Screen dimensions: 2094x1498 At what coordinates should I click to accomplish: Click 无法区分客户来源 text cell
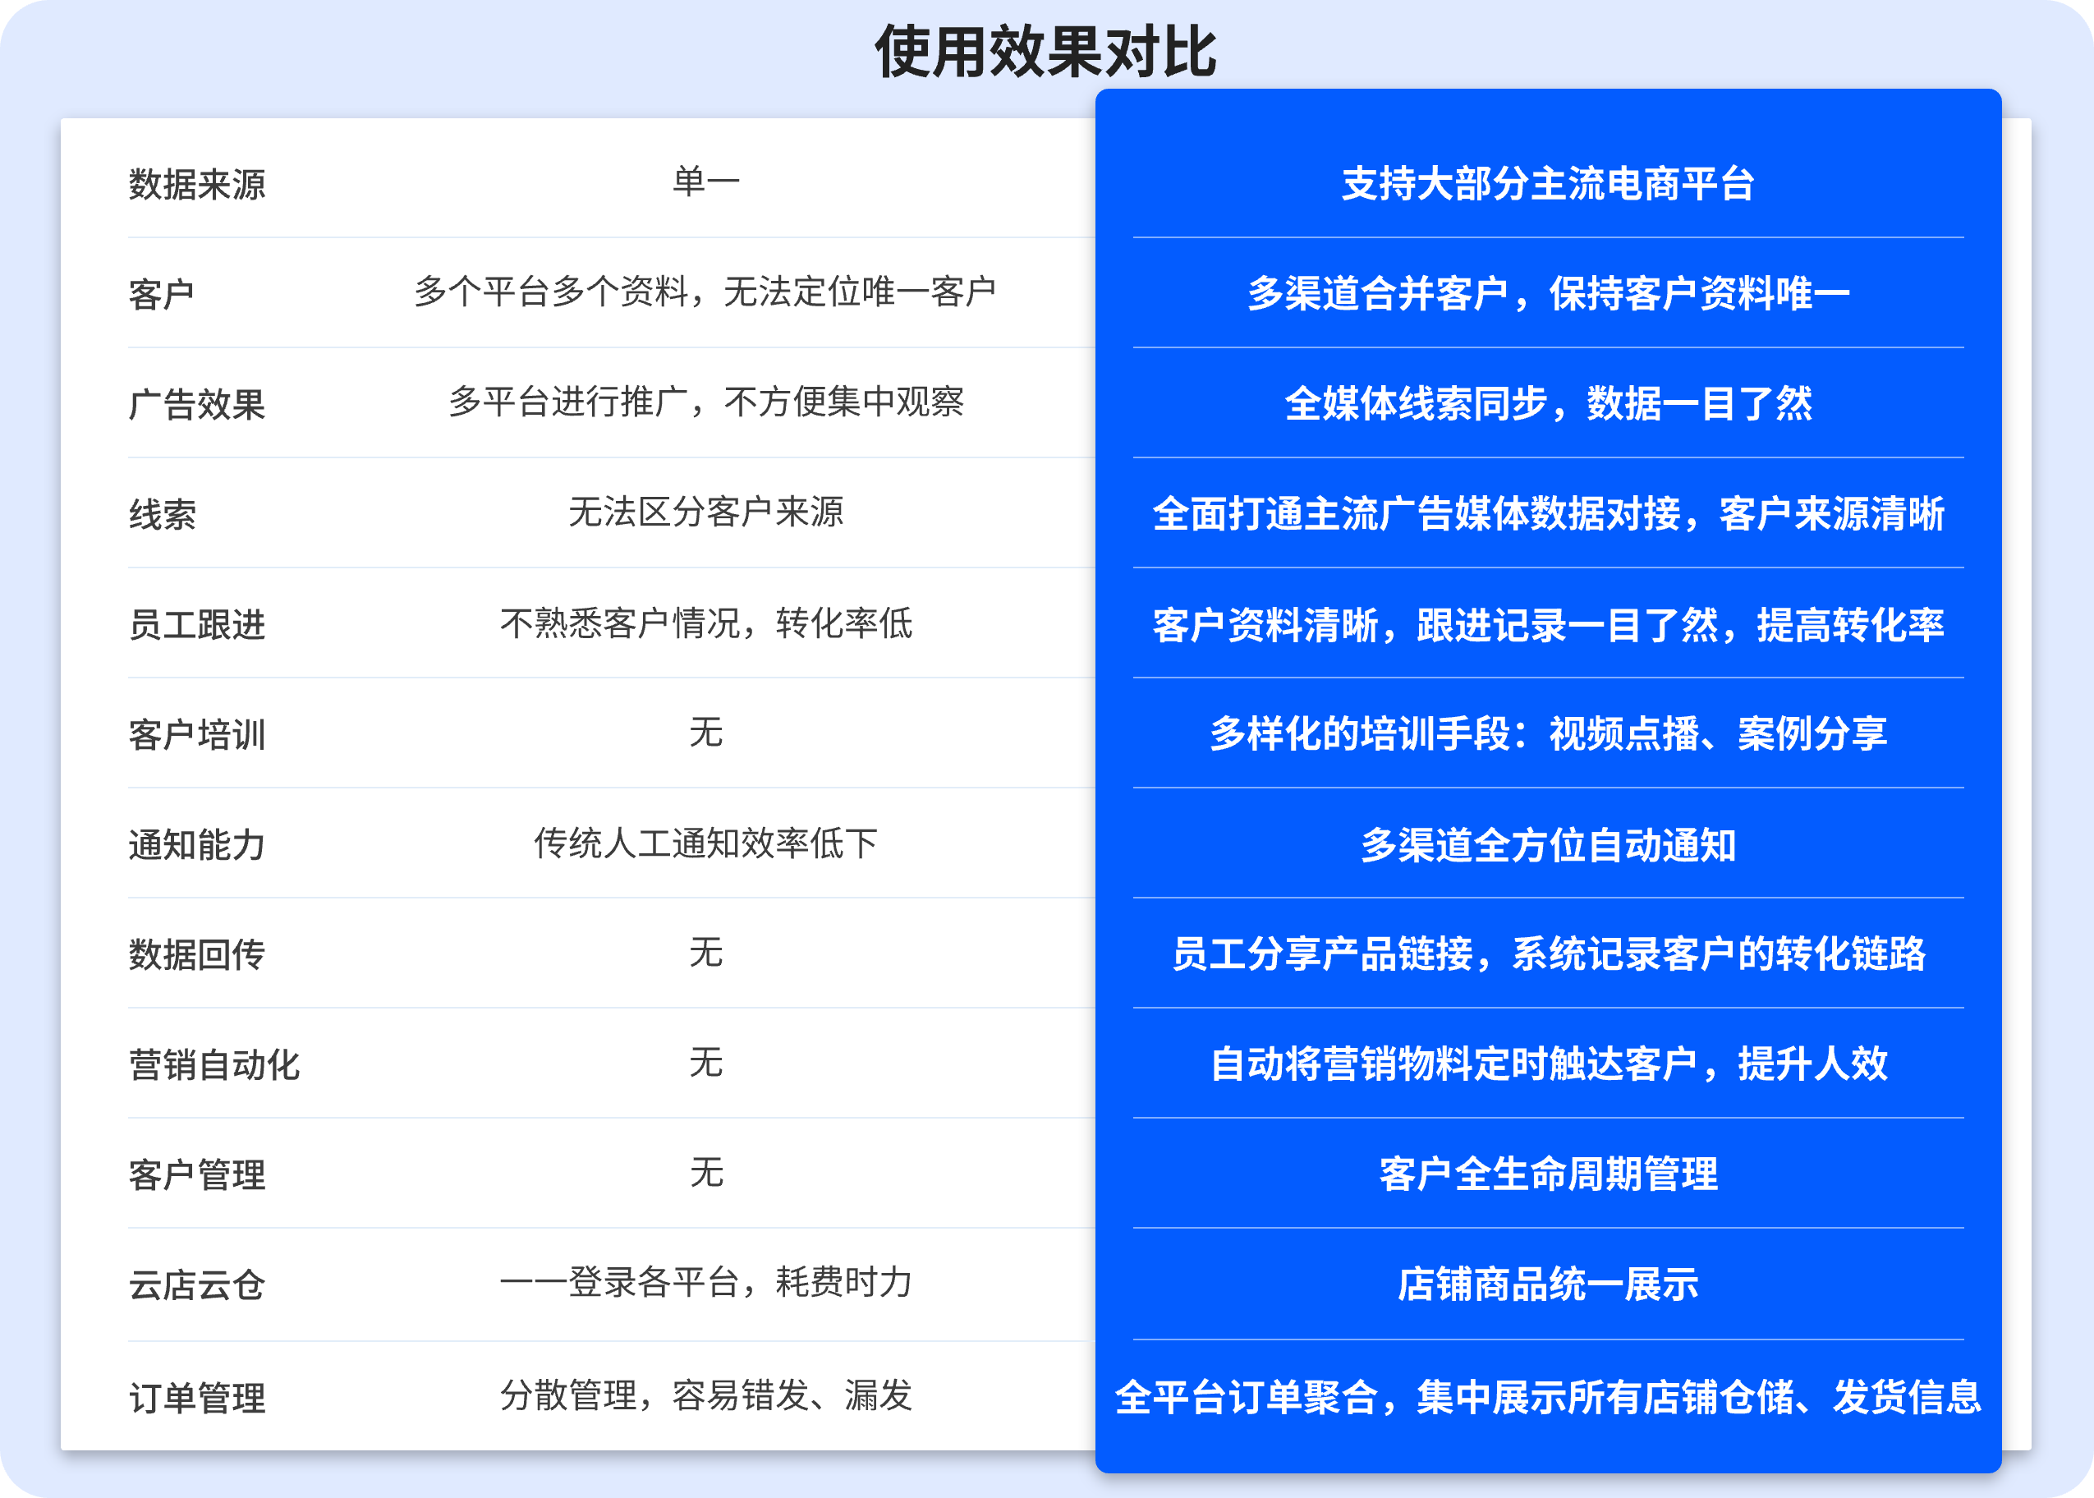click(705, 511)
